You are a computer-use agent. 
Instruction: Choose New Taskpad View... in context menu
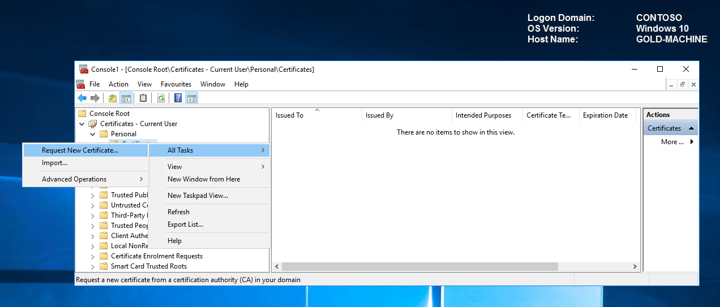(209, 195)
